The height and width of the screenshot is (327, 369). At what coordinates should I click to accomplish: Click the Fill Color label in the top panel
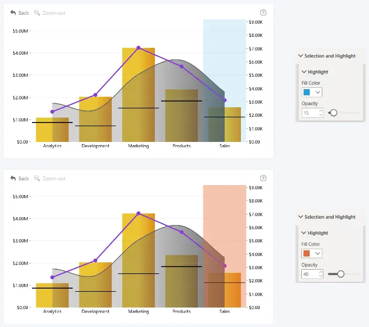(x=311, y=83)
